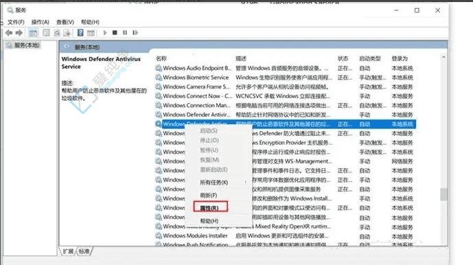Screen dimensions: 473x265
Task: Click the services list vertical scrollbar thumb
Action: coord(443,194)
